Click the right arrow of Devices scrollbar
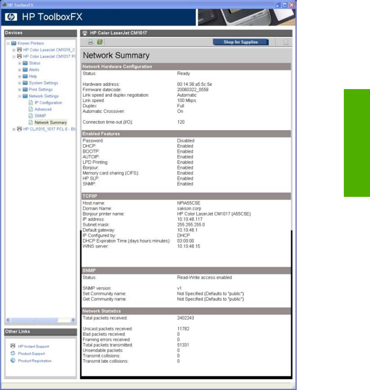The image size is (370, 390). click(x=73, y=320)
